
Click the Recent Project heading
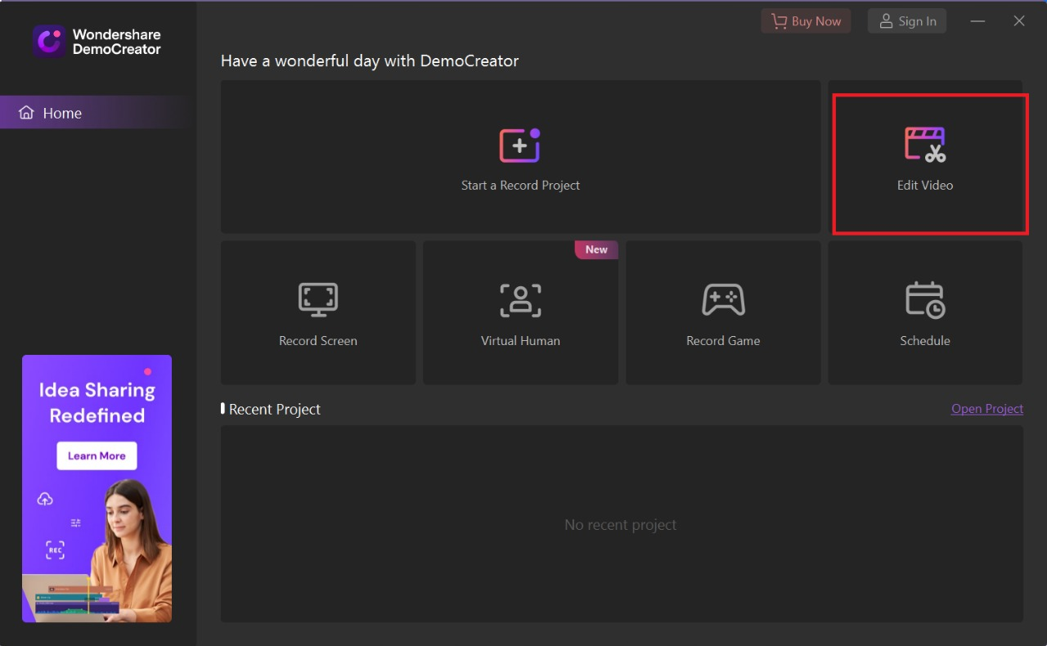(275, 410)
